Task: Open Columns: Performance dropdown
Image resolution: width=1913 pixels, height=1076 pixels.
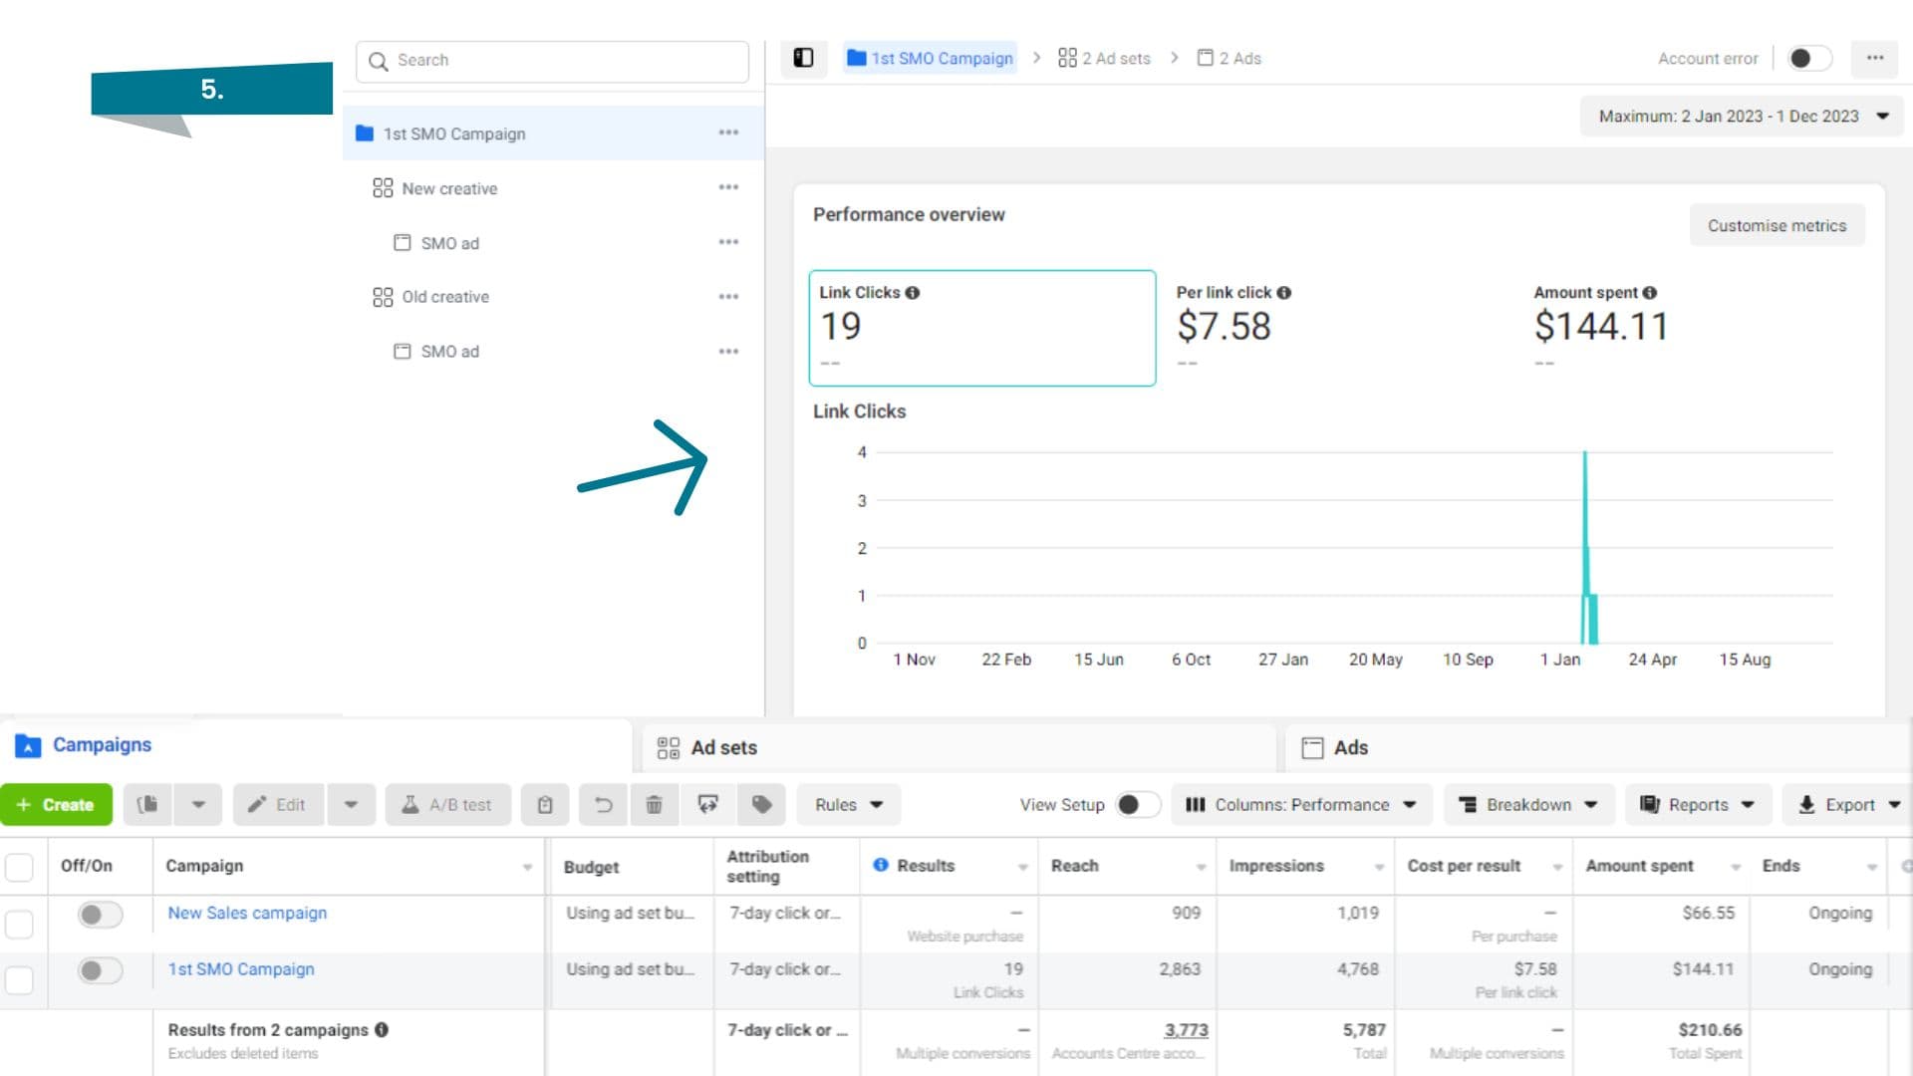Action: (x=1301, y=804)
